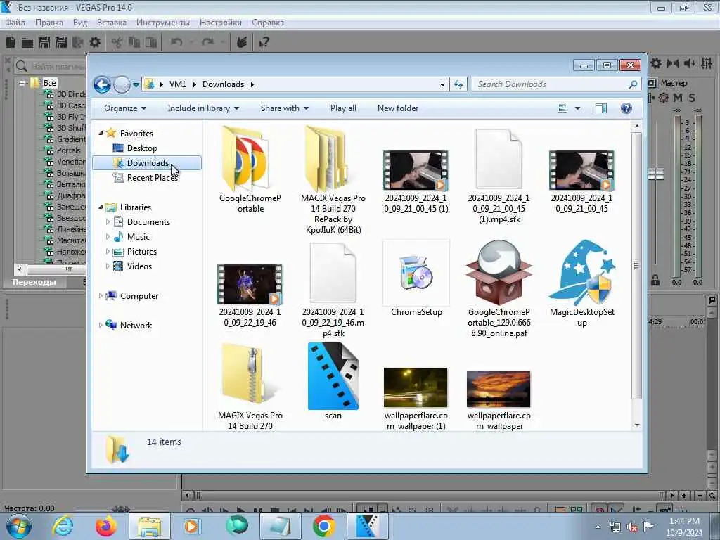
Task: Select the ChromeSetup installer file
Action: tap(416, 278)
